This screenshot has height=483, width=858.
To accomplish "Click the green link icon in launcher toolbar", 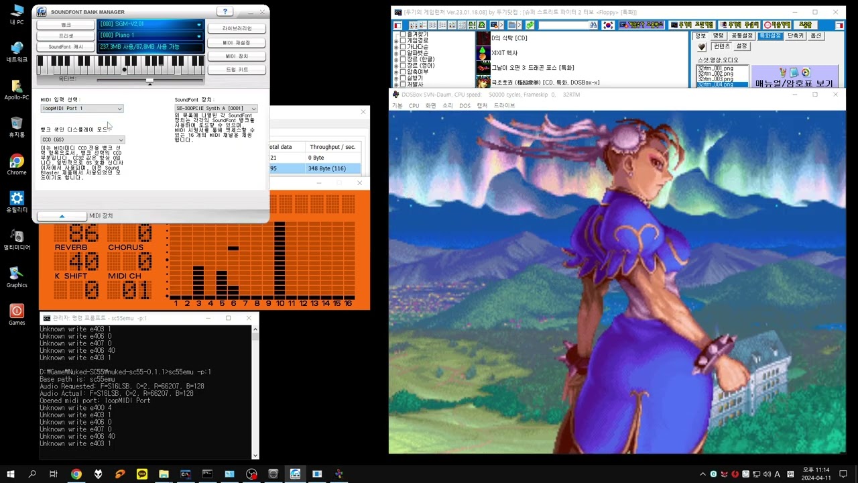I will [530, 25].
